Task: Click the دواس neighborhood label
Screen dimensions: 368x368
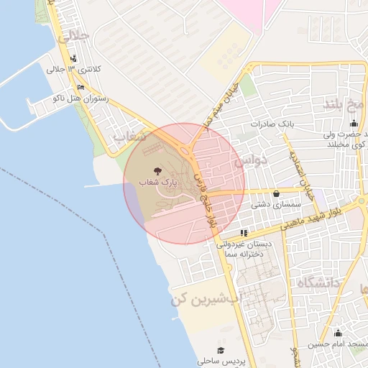Action: (x=251, y=160)
